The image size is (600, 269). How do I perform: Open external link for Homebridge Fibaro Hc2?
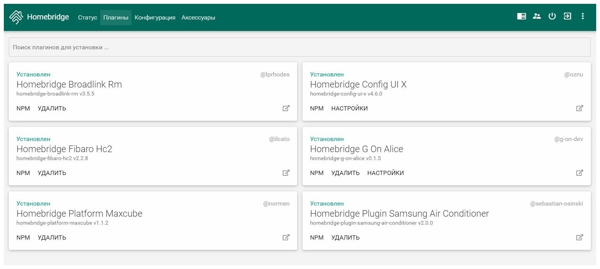[286, 173]
